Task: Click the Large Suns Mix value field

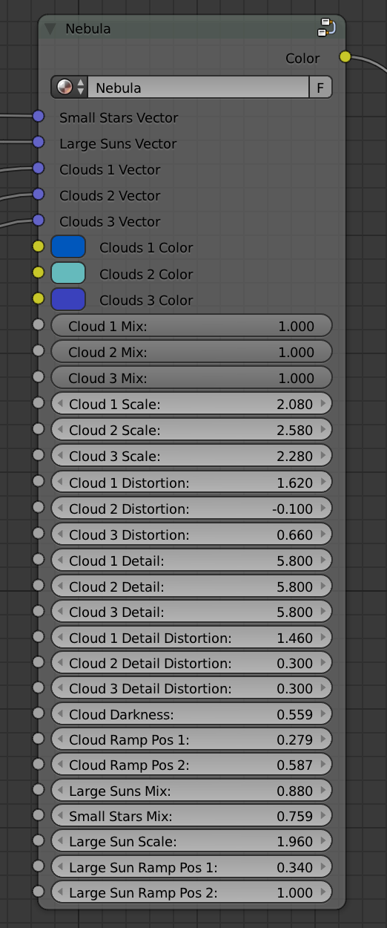Action: coord(191,791)
